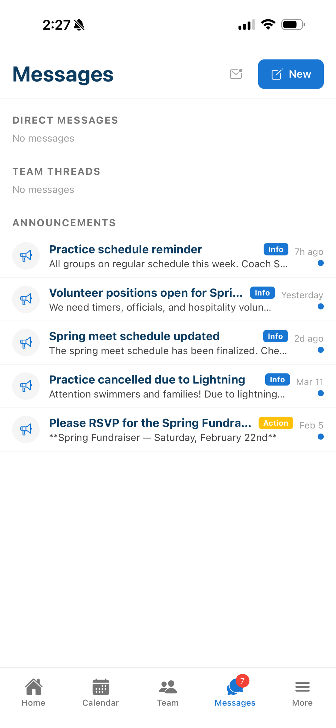Tap Info tag on Spring meet schedule
Screen dimensions: 336x728
tap(275, 336)
